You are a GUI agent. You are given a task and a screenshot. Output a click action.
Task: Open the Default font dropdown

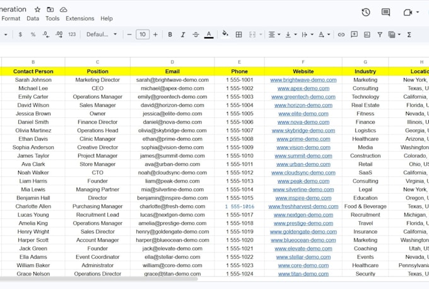(x=102, y=35)
